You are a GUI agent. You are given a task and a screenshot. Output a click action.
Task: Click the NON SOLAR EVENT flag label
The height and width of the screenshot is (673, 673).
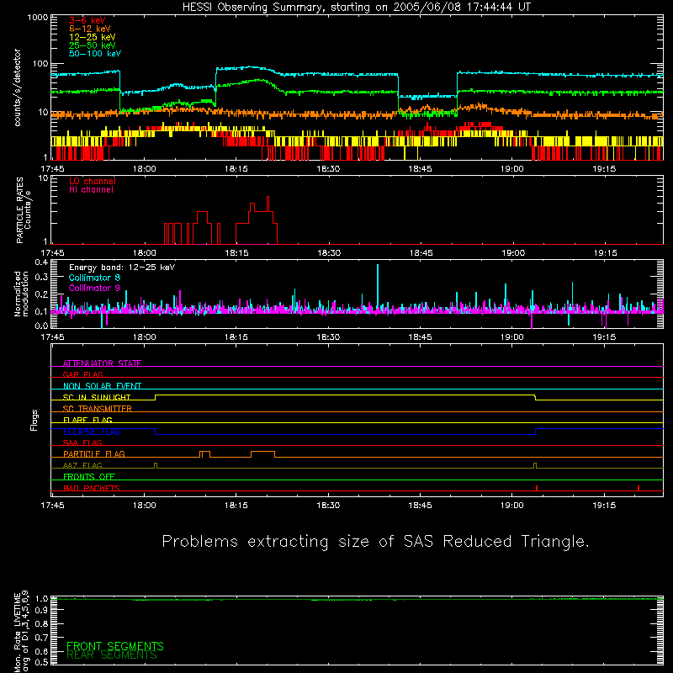pos(102,386)
